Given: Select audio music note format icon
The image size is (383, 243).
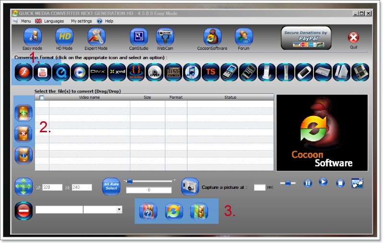Looking at the screenshot, I should coord(192,72).
